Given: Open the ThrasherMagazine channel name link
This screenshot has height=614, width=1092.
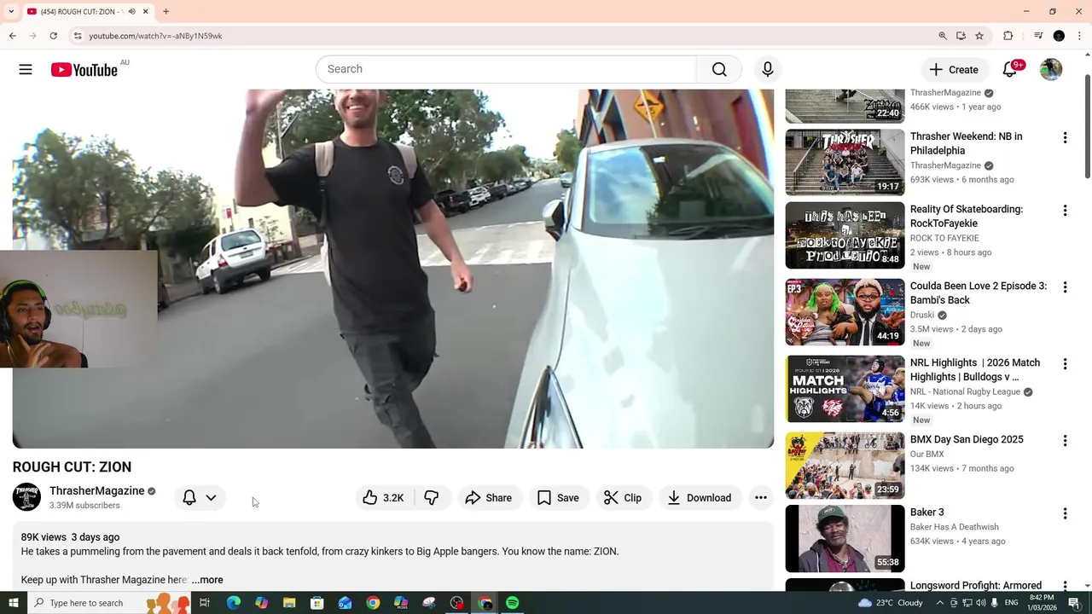Looking at the screenshot, I should point(97,491).
